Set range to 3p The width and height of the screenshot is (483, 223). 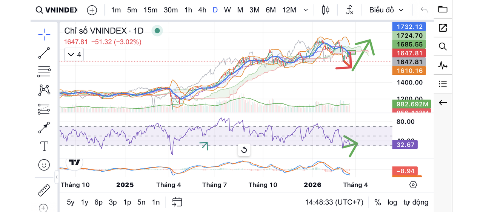point(113,202)
